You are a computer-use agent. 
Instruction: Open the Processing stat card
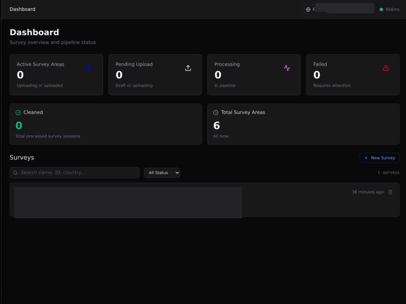tap(254, 75)
